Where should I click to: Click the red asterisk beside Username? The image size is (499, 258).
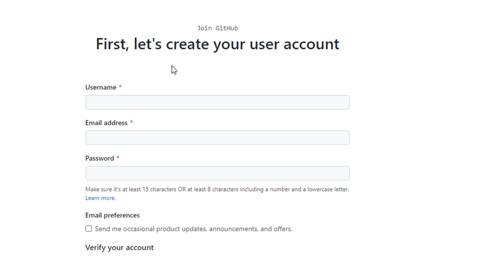(120, 87)
